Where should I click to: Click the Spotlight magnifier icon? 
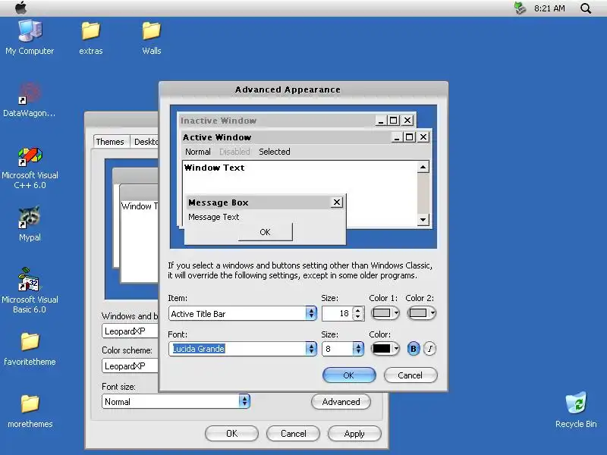(x=586, y=8)
